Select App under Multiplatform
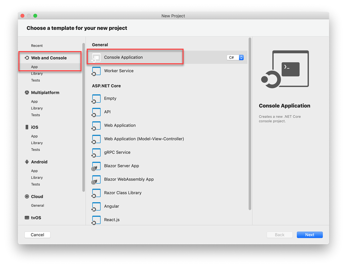347x268 pixels. tap(34, 101)
